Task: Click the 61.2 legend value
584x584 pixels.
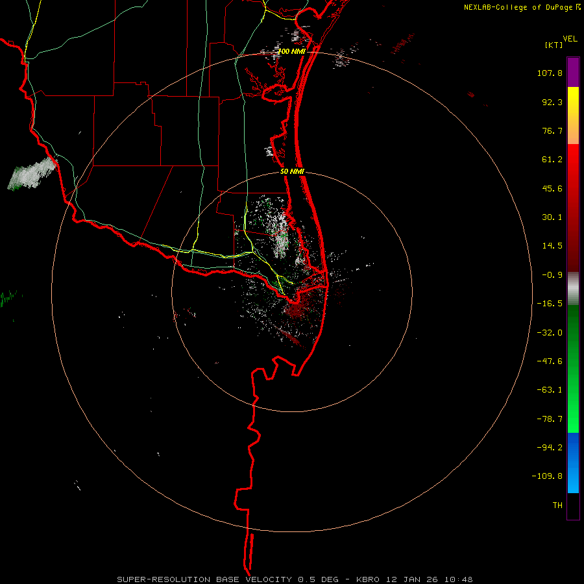Action: click(552, 160)
